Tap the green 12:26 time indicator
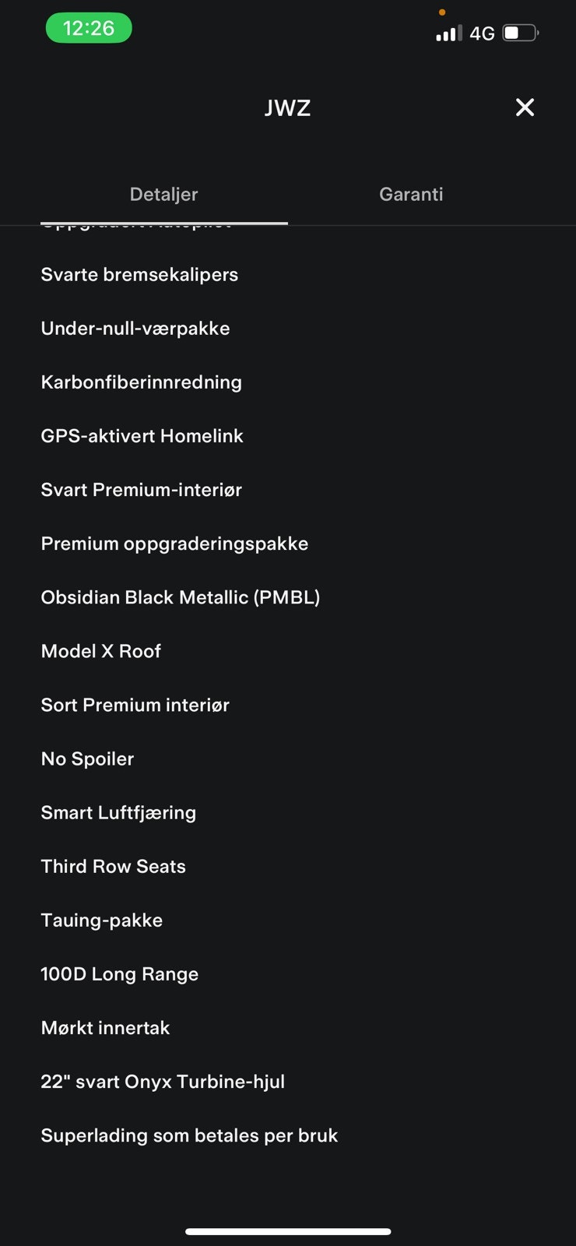Viewport: 576px width, 1246px height. (89, 28)
